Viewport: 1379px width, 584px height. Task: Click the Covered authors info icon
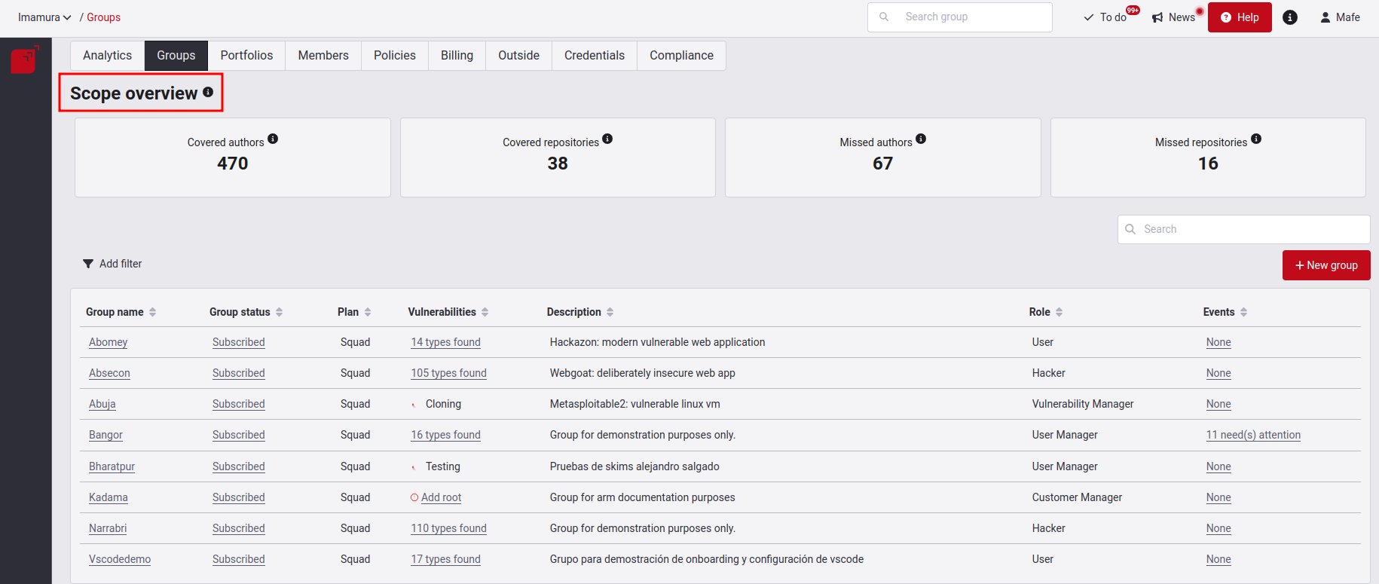(x=273, y=139)
